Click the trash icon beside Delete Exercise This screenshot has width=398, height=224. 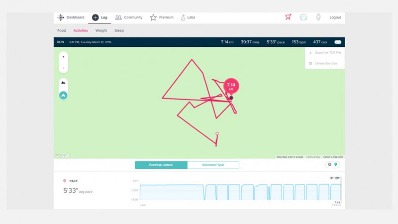tap(310, 63)
